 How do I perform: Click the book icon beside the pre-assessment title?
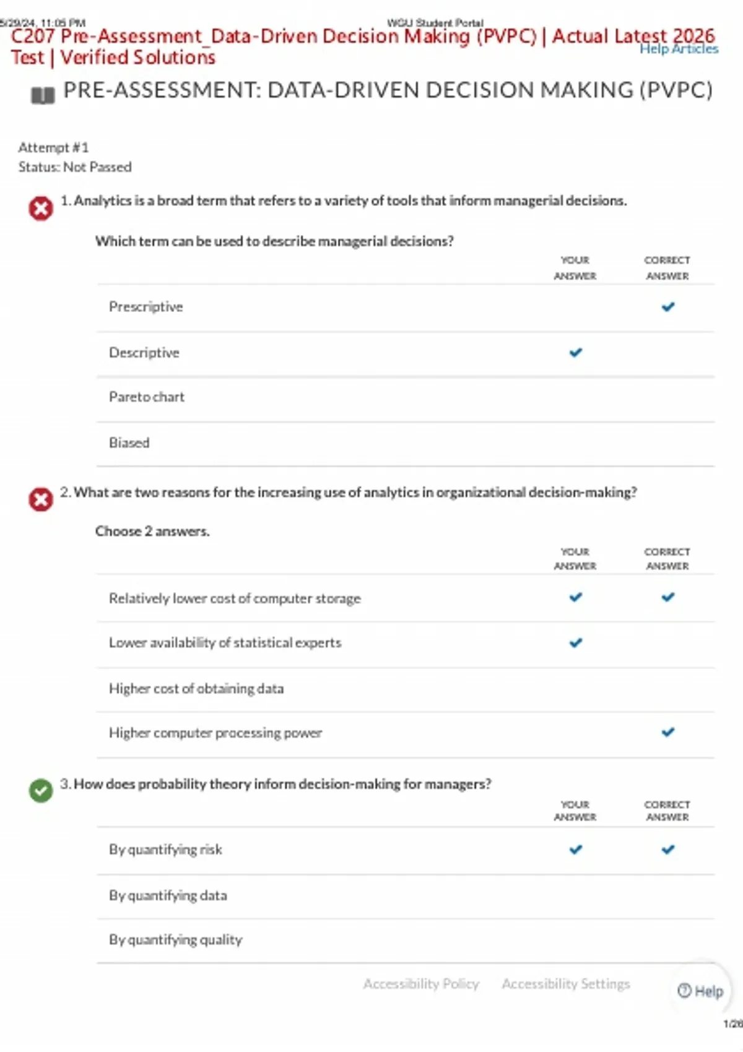[x=43, y=95]
